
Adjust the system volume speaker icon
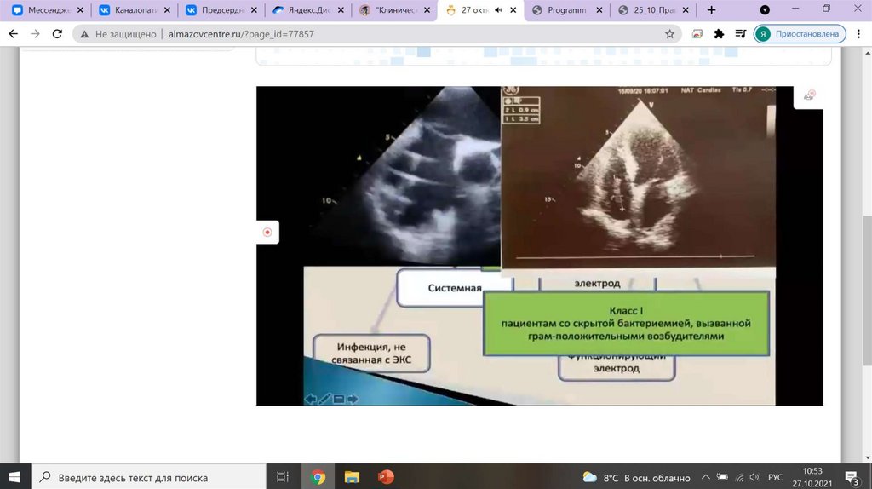pyautogui.click(x=757, y=477)
